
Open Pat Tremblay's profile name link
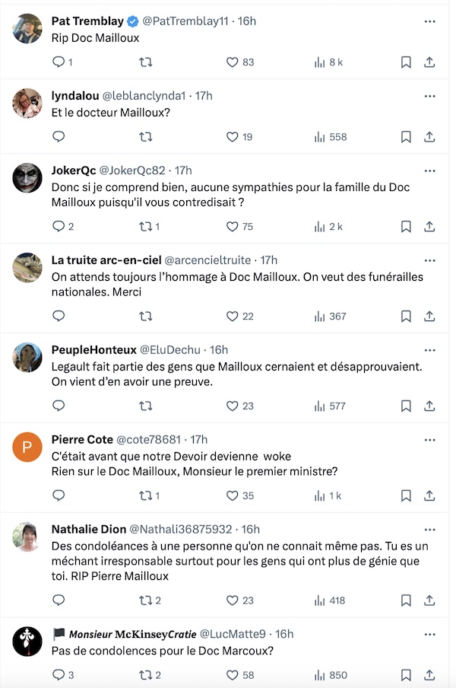pyautogui.click(x=87, y=21)
